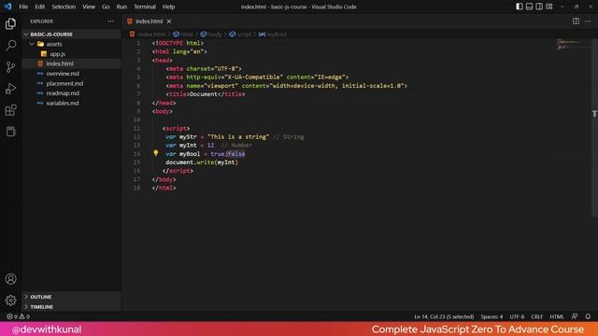Open Explorer panel more actions ellipsis

coord(110,21)
